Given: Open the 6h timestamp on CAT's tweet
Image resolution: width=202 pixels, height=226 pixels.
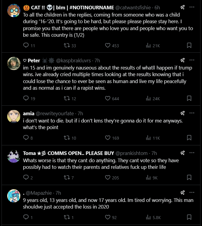Looking at the screenshot, I should tap(157, 7).
